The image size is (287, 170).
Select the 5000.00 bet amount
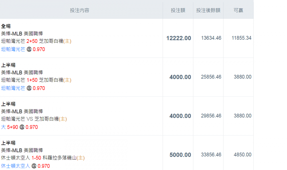pyautogui.click(x=180, y=155)
